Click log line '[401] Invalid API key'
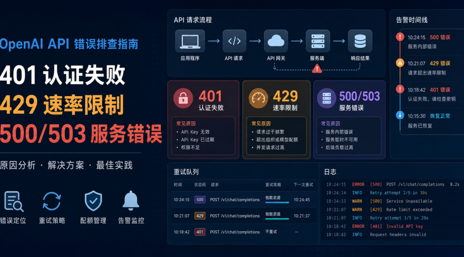 tap(396, 226)
